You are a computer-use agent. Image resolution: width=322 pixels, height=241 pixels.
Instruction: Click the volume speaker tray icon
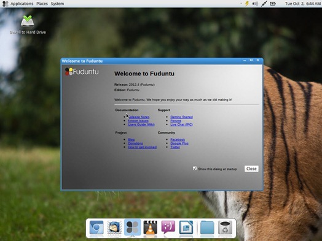(255, 4)
